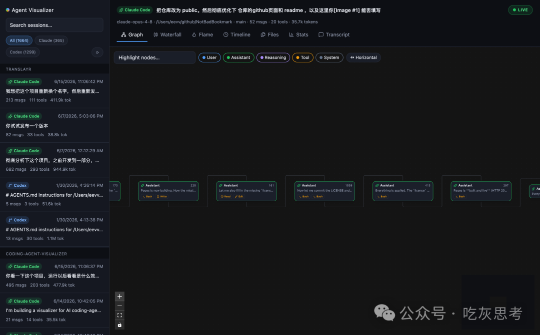The width and height of the screenshot is (540, 335).
Task: Refresh the sessions list
Action: tap(97, 52)
